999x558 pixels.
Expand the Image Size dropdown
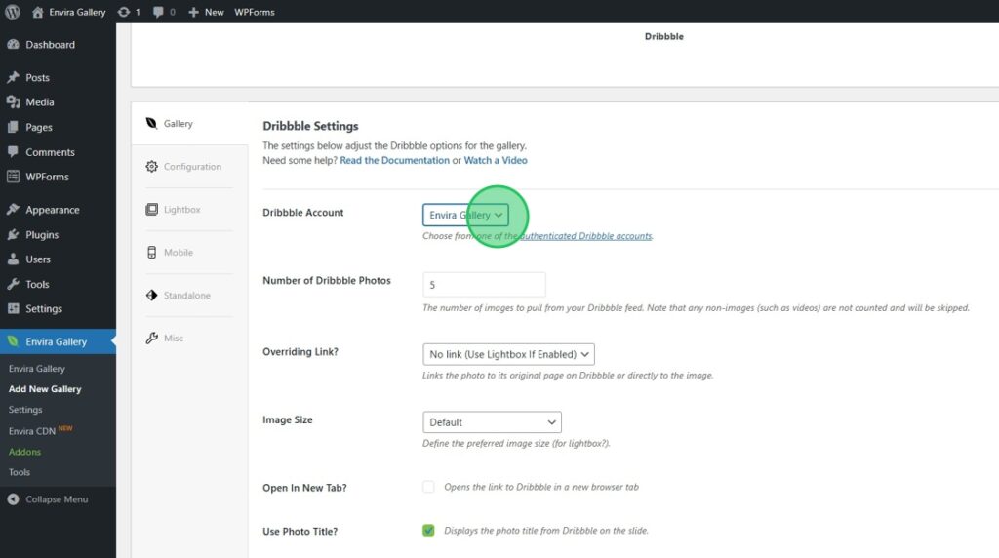click(x=492, y=422)
